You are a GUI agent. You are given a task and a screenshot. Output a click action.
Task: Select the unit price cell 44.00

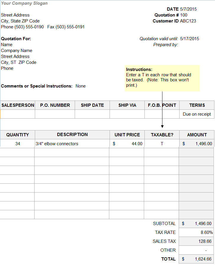tap(127, 144)
